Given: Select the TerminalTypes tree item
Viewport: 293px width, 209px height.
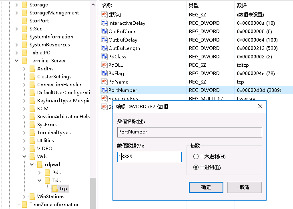Looking at the screenshot, I should click(x=54, y=133).
